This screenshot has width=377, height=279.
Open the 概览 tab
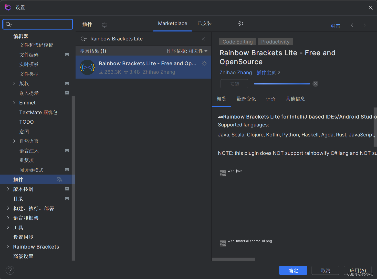click(222, 99)
